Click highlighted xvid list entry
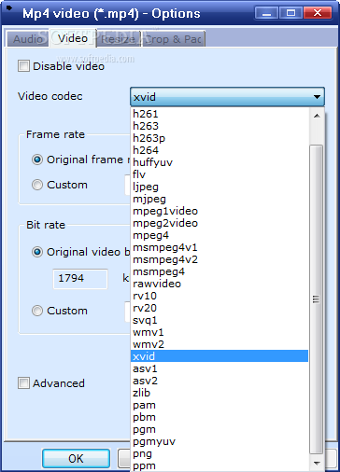 (x=220, y=356)
